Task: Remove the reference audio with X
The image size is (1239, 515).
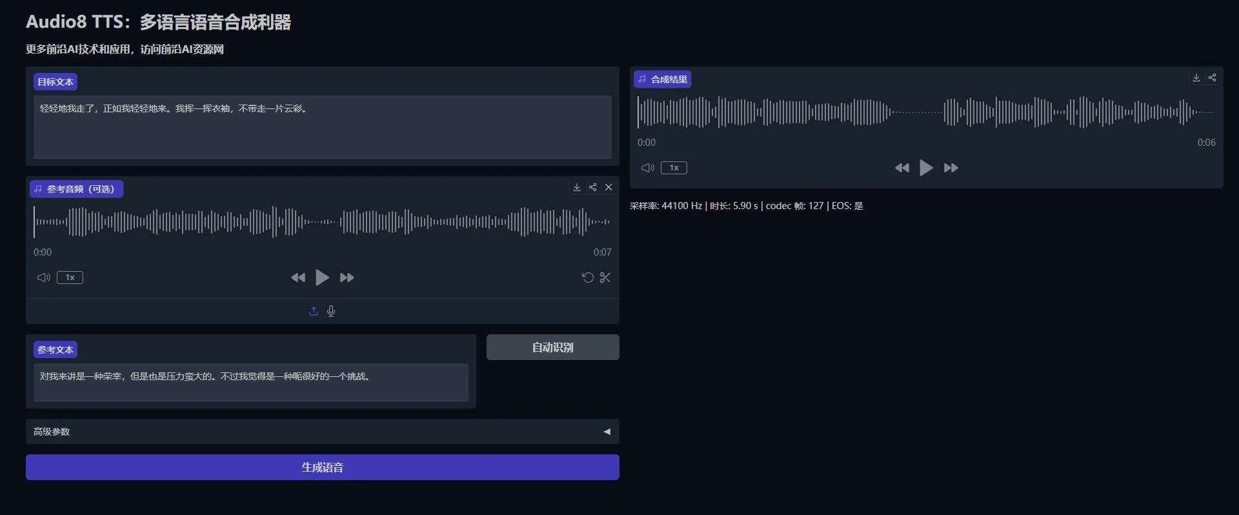Action: point(609,187)
